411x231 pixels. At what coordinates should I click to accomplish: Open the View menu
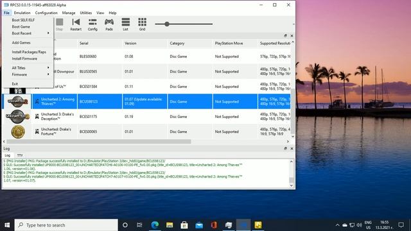(x=100, y=13)
